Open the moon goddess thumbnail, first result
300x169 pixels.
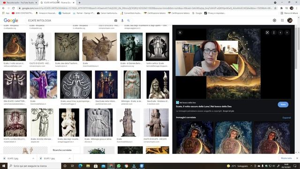click(x=15, y=47)
